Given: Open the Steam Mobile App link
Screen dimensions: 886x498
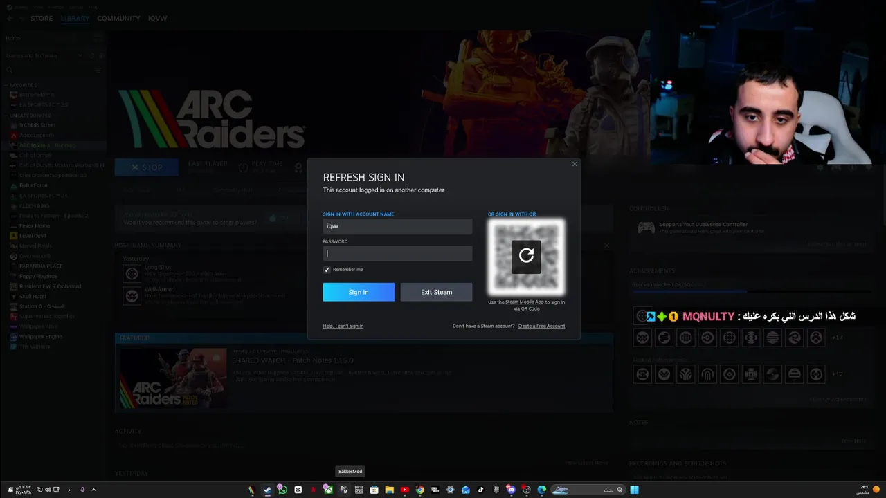Looking at the screenshot, I should [524, 302].
